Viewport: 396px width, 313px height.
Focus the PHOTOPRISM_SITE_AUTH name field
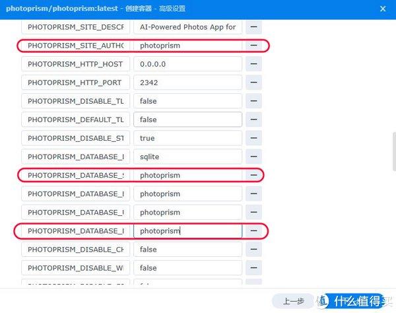click(75, 46)
